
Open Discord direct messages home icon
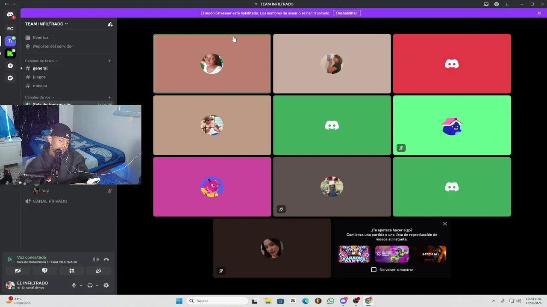click(10, 14)
